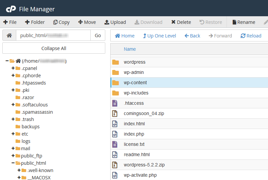Expand the .pki folder
This screenshot has width=268, height=180.
tap(13, 90)
